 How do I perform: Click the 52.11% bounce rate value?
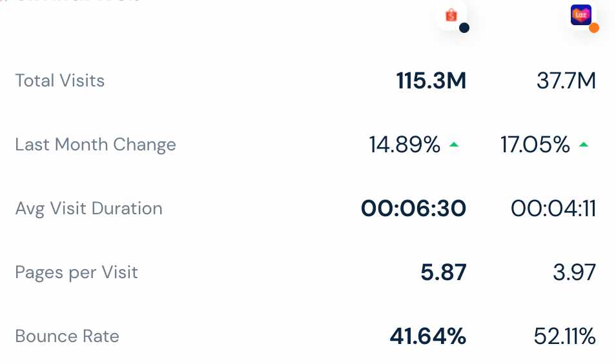(x=564, y=336)
